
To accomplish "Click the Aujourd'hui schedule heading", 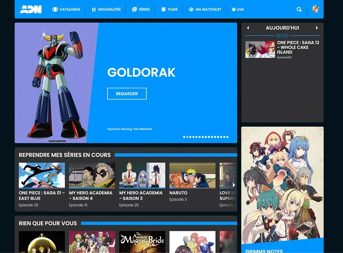I will point(282,28).
